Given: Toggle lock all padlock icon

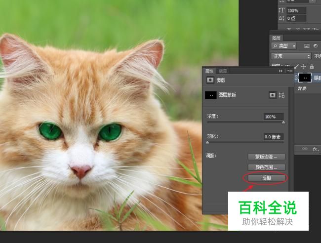Looking at the screenshot, I should click(312, 66).
